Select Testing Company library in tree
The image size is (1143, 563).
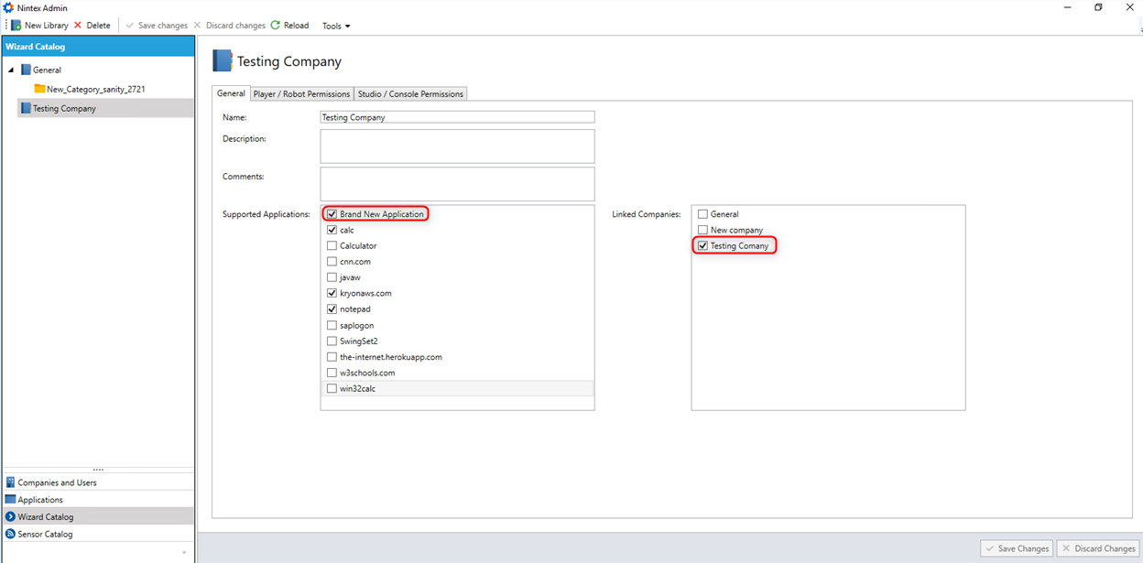pos(63,108)
